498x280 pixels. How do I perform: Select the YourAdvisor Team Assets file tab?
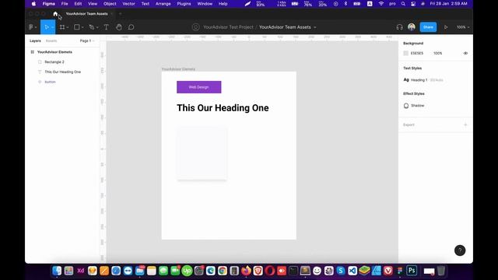[x=86, y=14]
